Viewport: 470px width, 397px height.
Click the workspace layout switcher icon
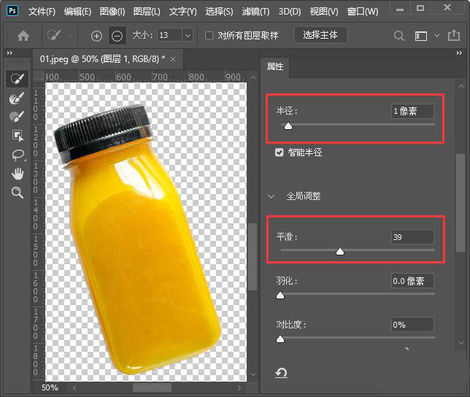pyautogui.click(x=421, y=36)
